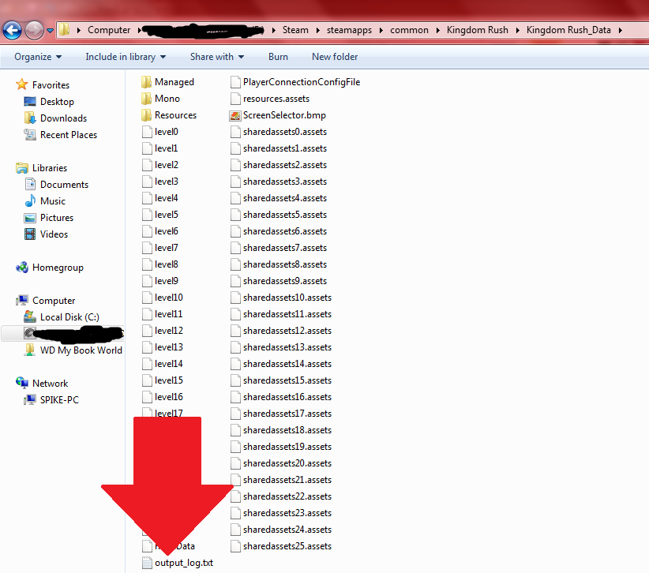Screen dimensions: 649x573
Task: Click the Documents library icon
Action: pyautogui.click(x=30, y=184)
